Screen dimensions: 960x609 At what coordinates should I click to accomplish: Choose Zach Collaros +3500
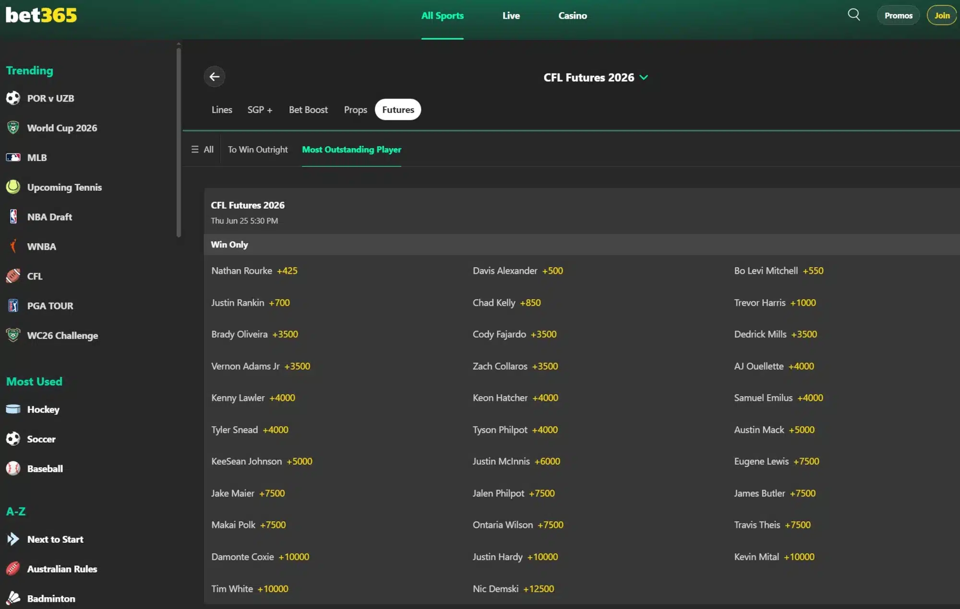515,366
